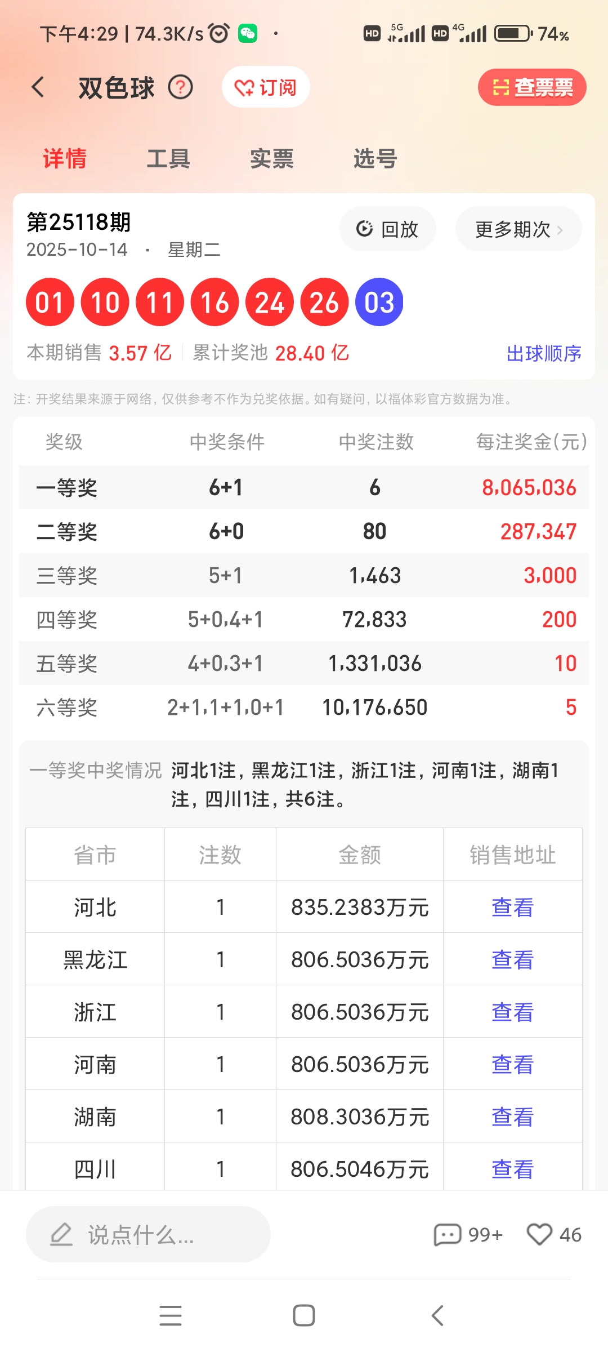
Task: Open the question mark help icon
Action: 181,87
